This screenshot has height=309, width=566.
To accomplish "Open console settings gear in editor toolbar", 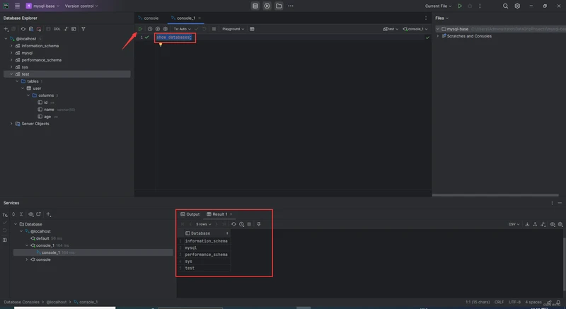I will [x=166, y=29].
